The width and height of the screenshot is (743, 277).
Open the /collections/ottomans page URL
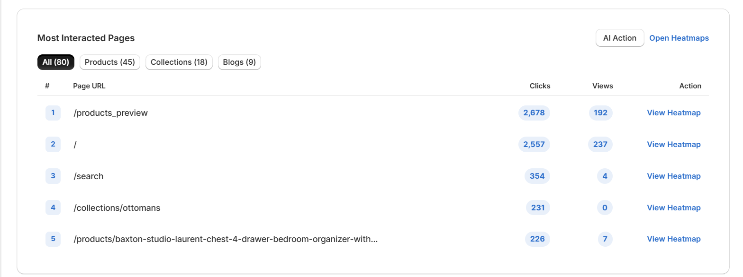click(x=117, y=208)
